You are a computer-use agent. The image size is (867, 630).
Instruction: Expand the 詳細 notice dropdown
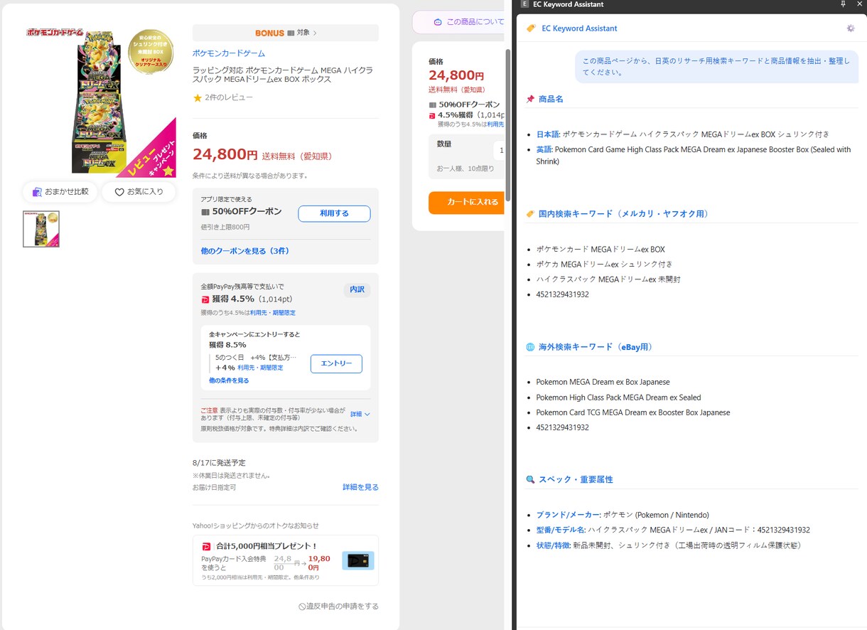[x=360, y=414]
